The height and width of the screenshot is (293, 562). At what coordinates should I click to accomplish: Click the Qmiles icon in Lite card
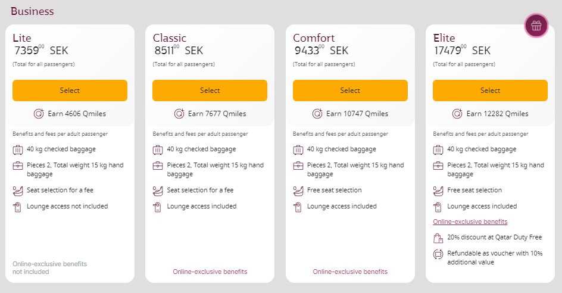point(39,114)
